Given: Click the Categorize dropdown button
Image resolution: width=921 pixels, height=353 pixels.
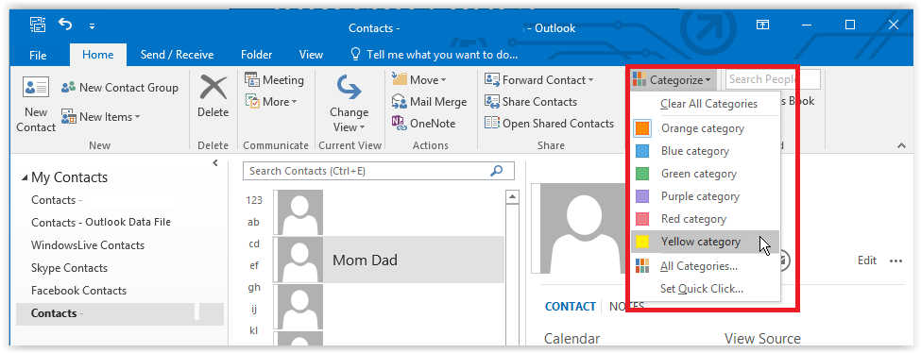Looking at the screenshot, I should (674, 80).
